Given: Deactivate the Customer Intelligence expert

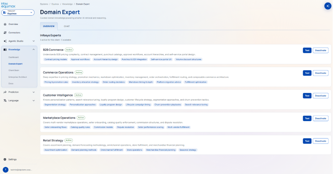Looking at the screenshot, I should (321, 96).
